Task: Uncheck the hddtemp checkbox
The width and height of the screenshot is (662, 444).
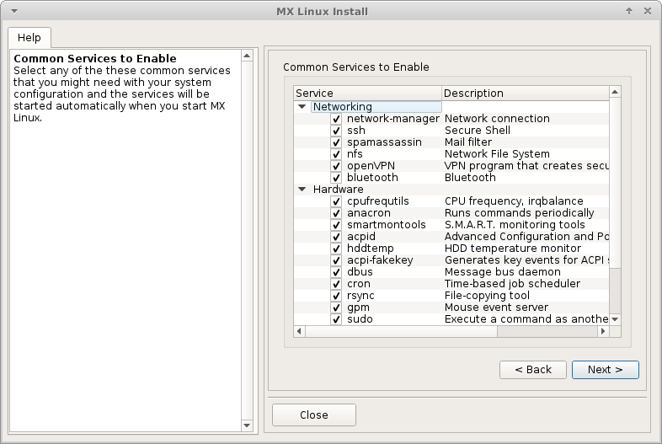Action: pyautogui.click(x=336, y=249)
